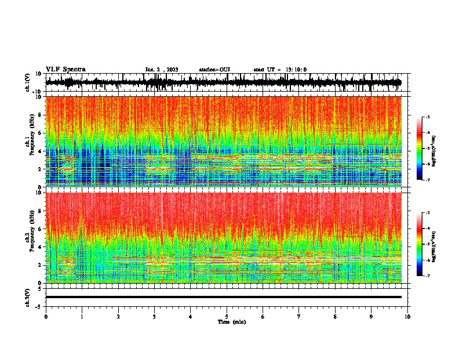This screenshot has height=355, width=459.
Task: Click time axis tick label "5"
Action: click(227, 317)
